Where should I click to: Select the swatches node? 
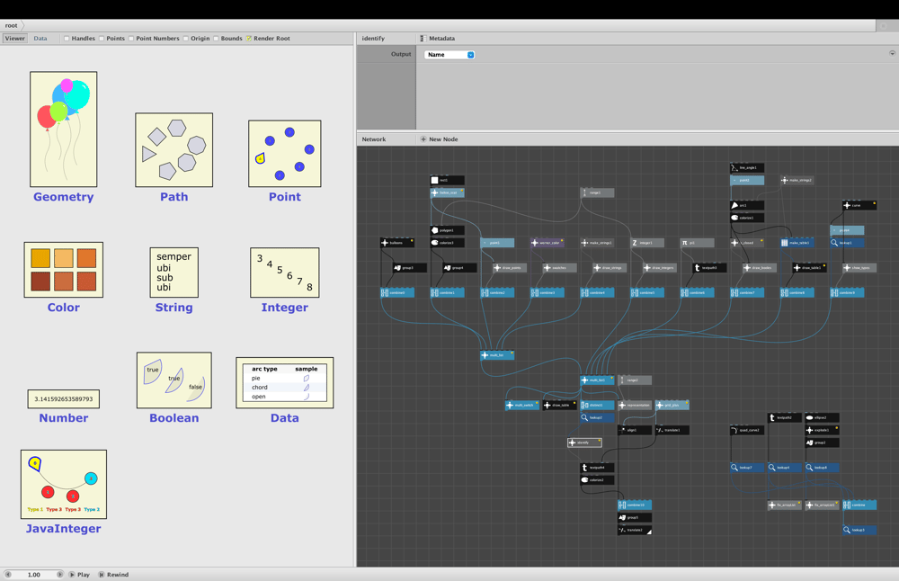559,268
